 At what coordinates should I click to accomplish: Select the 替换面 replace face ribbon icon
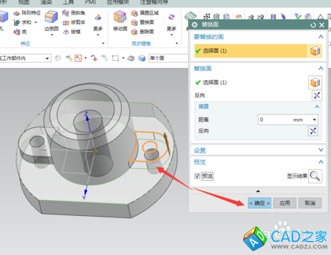click(x=134, y=23)
